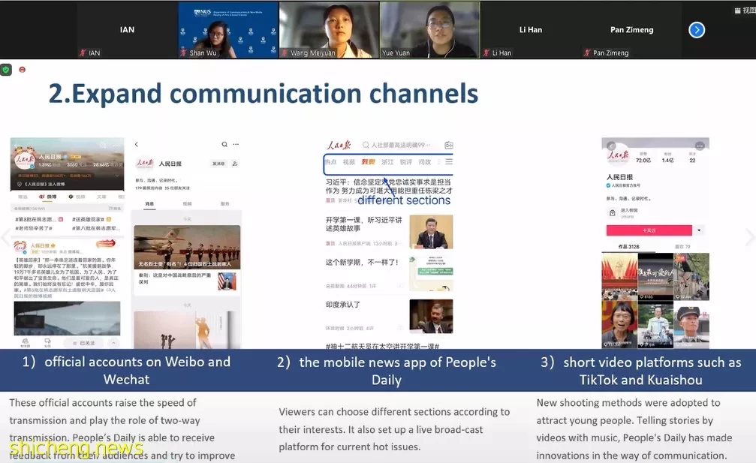Select Shan Wu's video tile
Screen dimensions: 756x463
tap(228, 30)
